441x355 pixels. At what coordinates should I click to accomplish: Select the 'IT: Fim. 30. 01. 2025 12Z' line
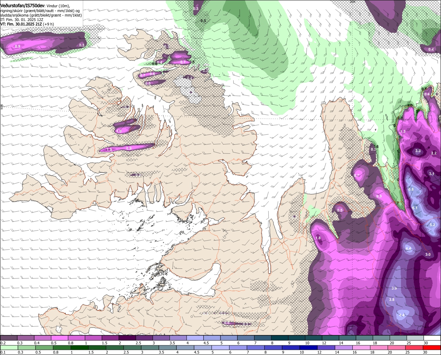click(22, 20)
